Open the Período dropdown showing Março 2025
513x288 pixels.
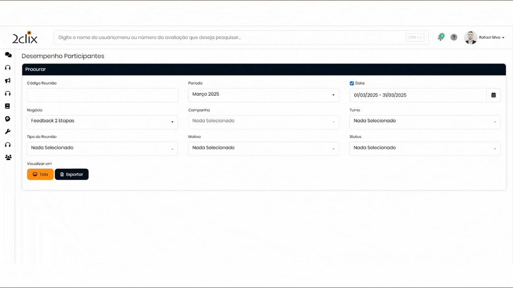click(264, 95)
